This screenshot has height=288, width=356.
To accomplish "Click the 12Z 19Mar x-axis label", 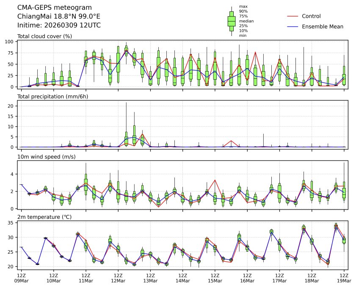I will pyautogui.click(x=344, y=277).
